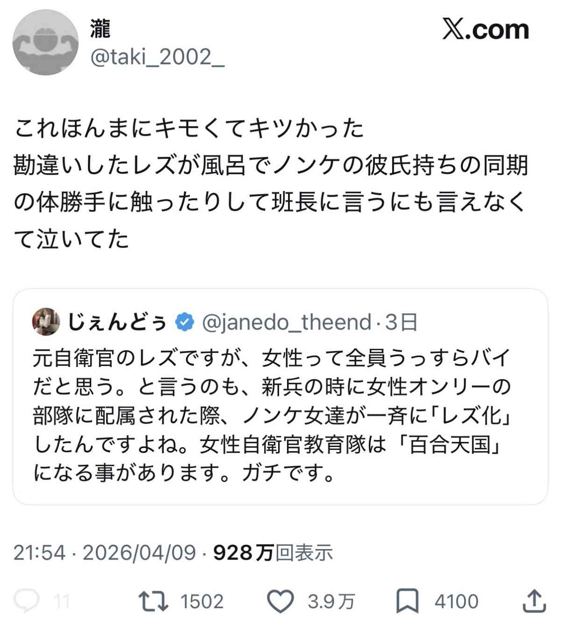Click the じぇんどぅ display name
Screen dimensions: 561x631
coord(117,322)
